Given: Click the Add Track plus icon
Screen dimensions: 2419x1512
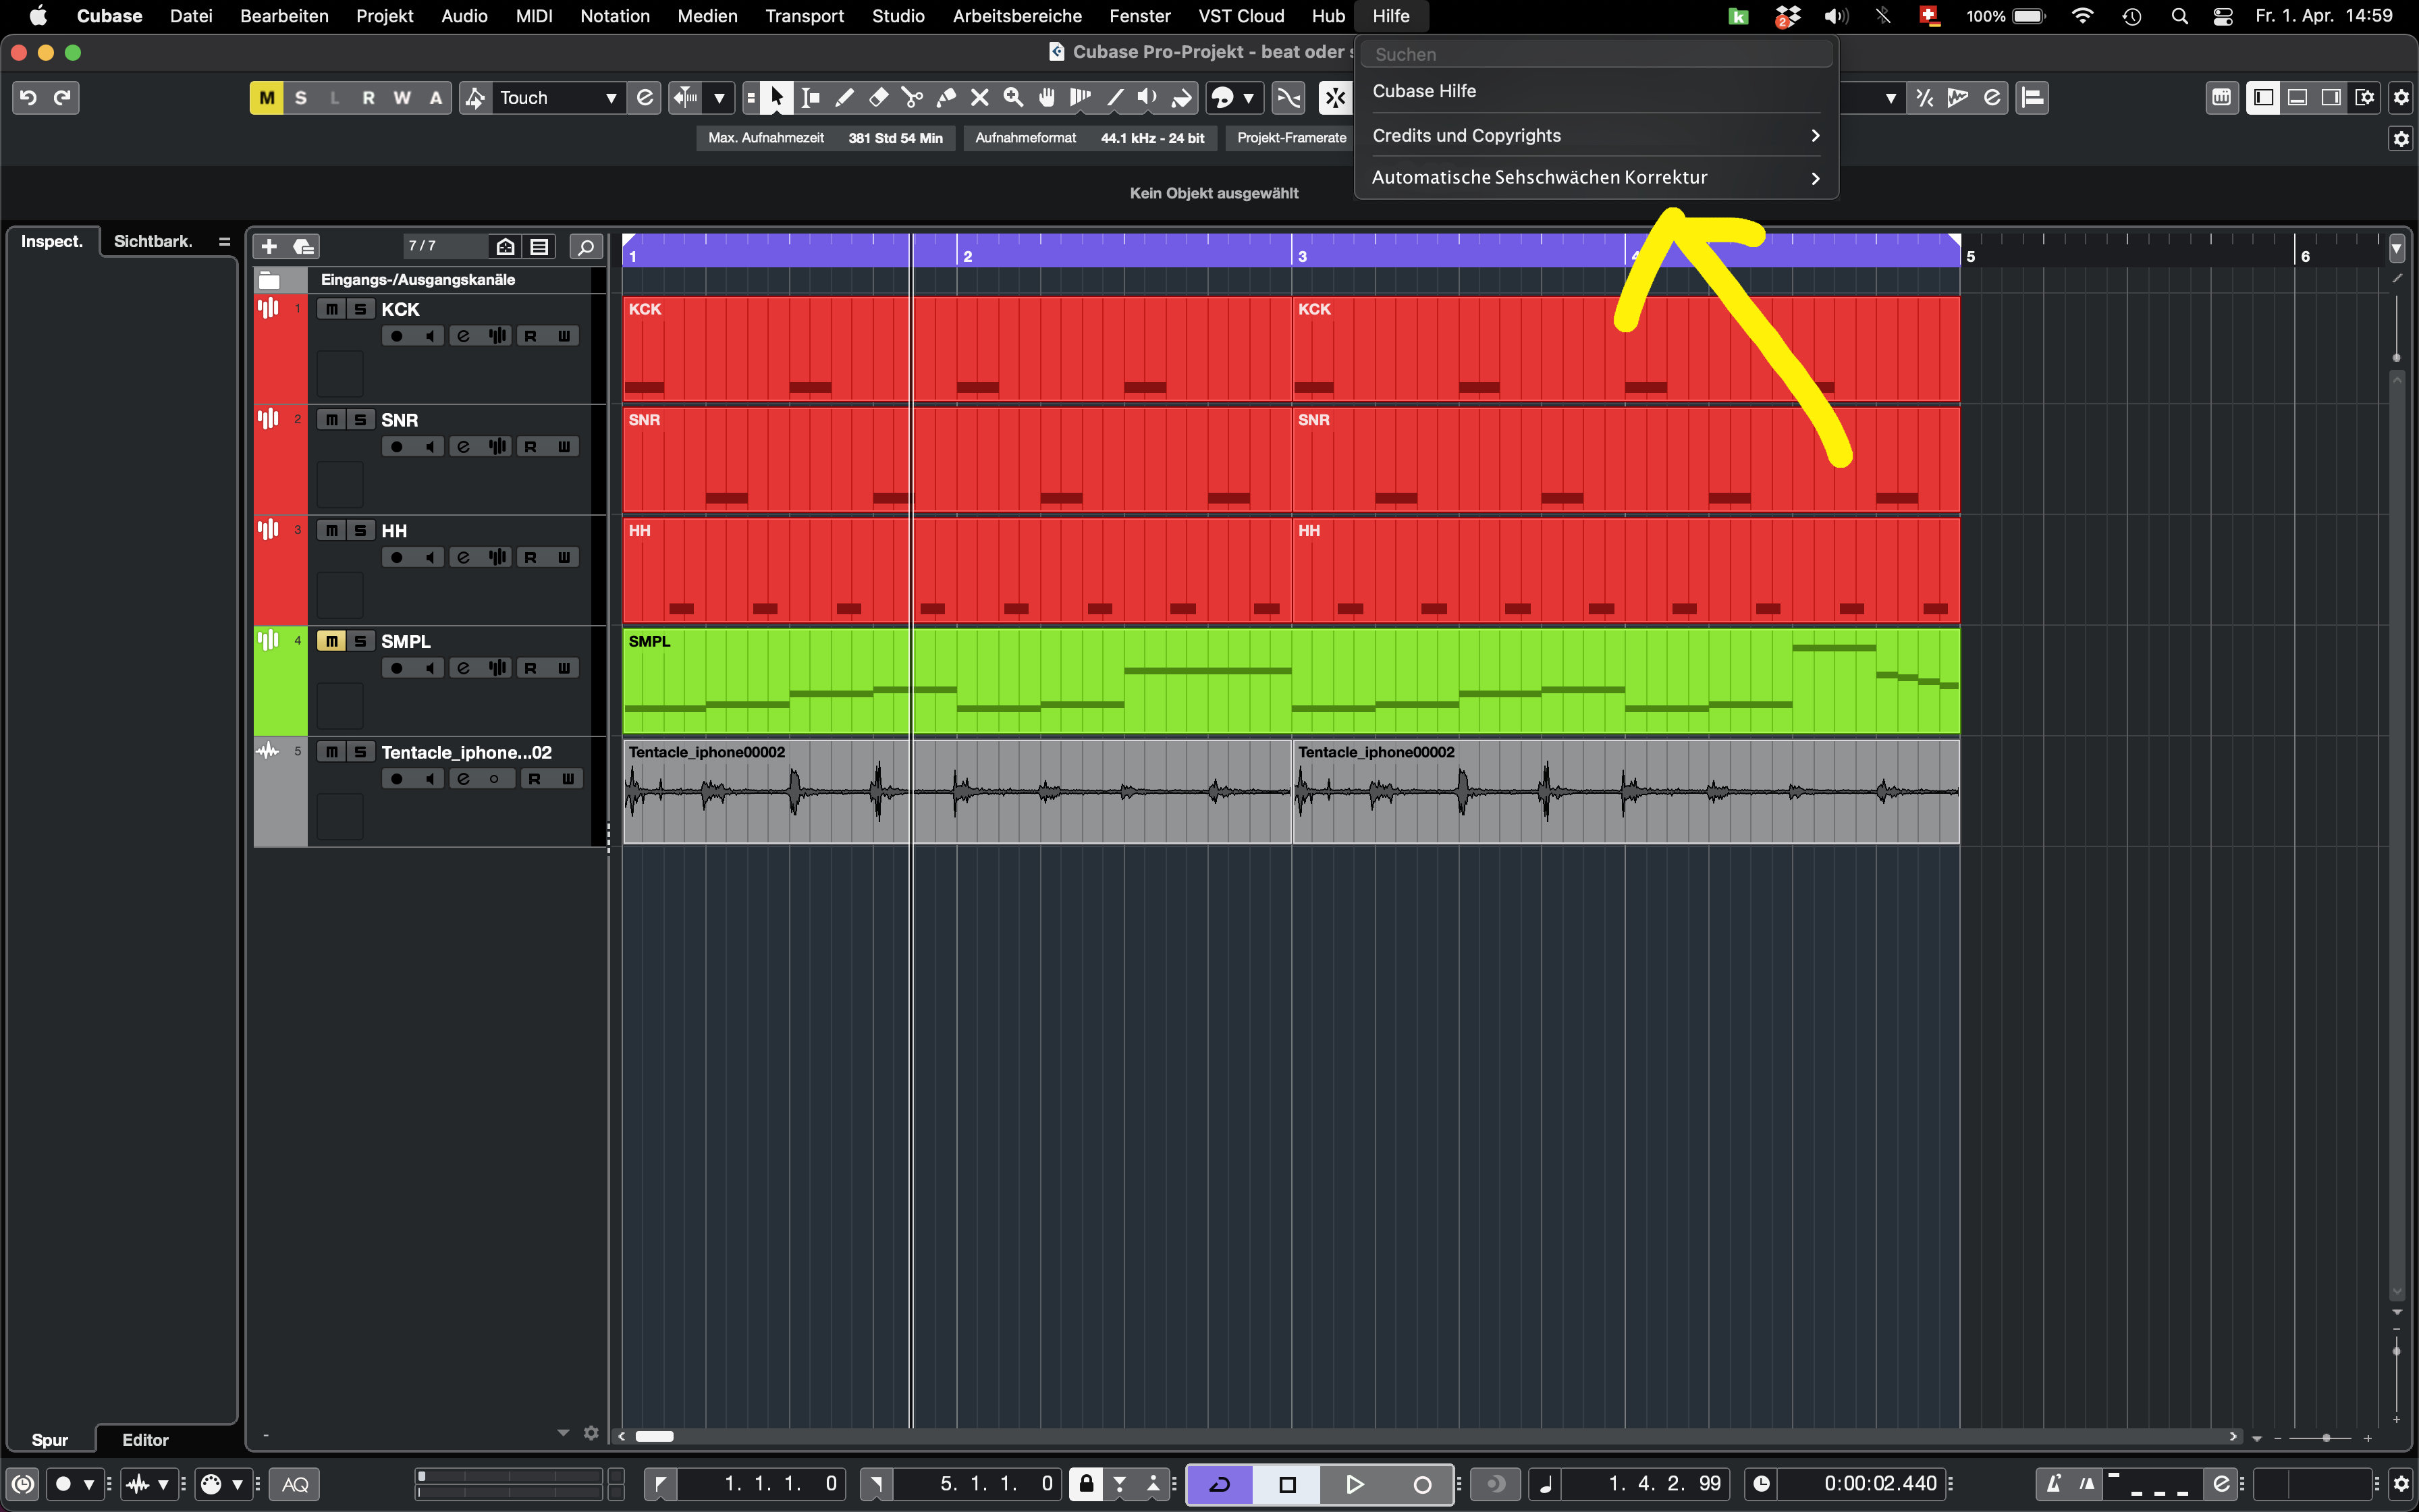Looking at the screenshot, I should [269, 246].
